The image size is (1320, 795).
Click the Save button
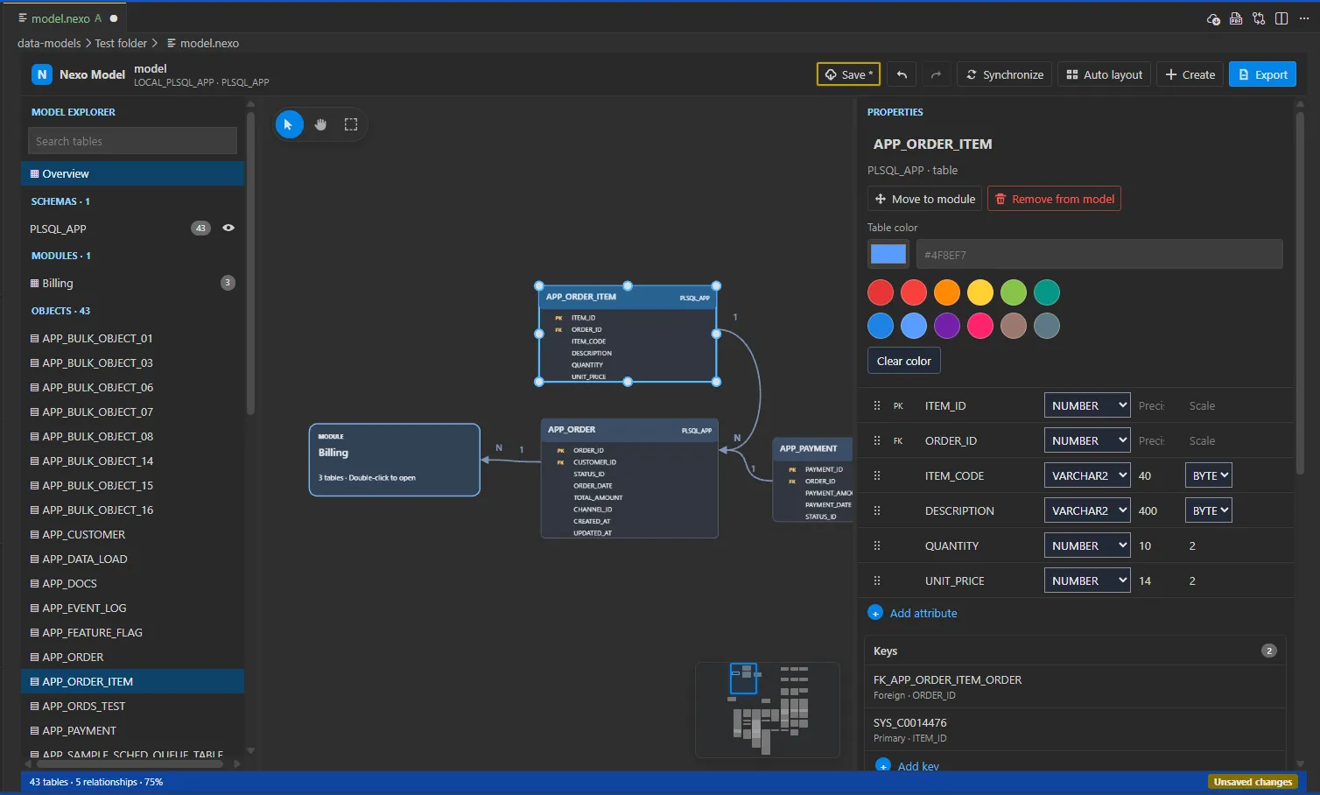(x=849, y=74)
